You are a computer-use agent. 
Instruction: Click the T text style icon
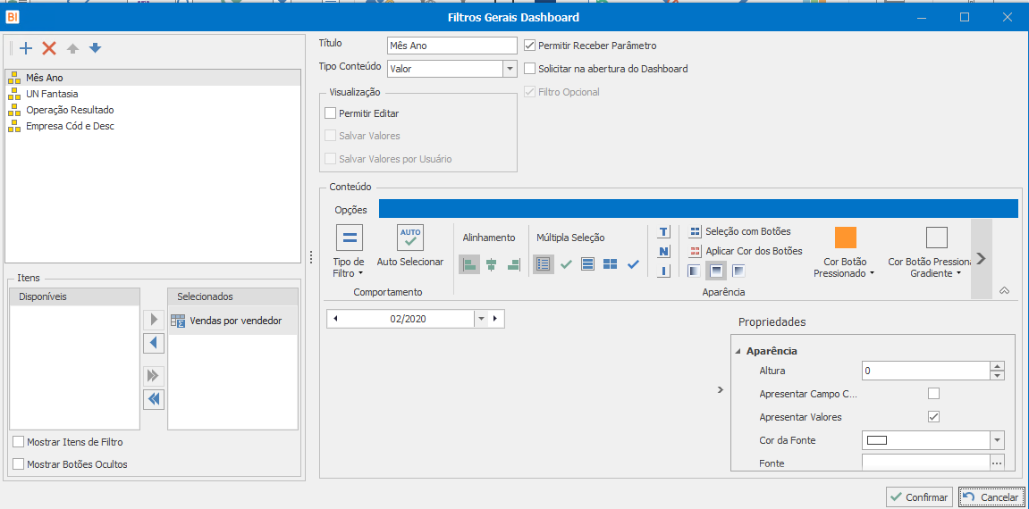(x=663, y=232)
